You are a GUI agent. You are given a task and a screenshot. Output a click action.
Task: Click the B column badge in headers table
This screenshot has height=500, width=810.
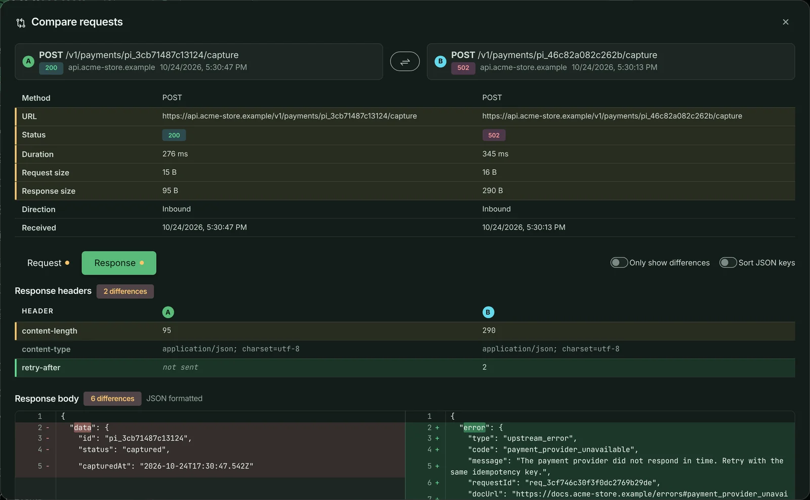(x=488, y=312)
